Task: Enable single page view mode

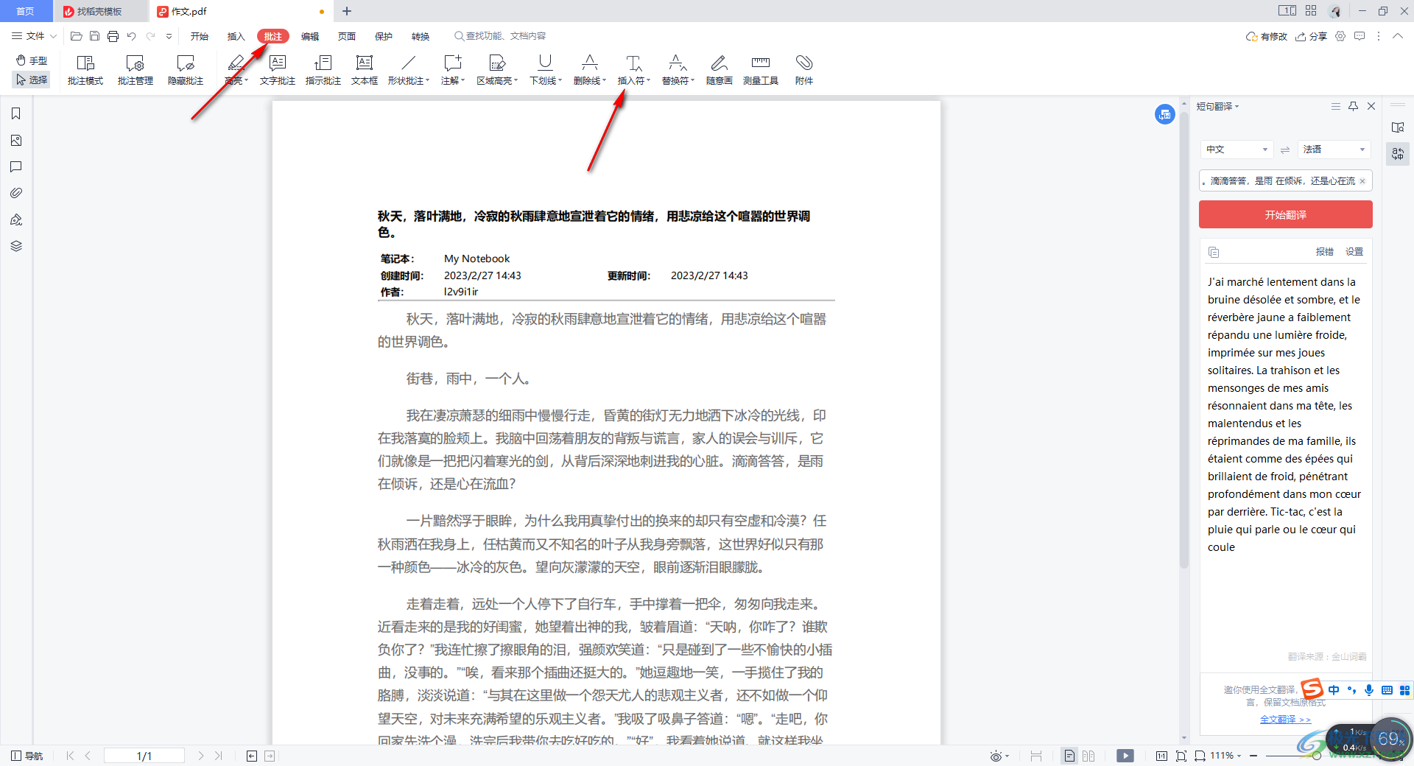Action: coord(1069,756)
